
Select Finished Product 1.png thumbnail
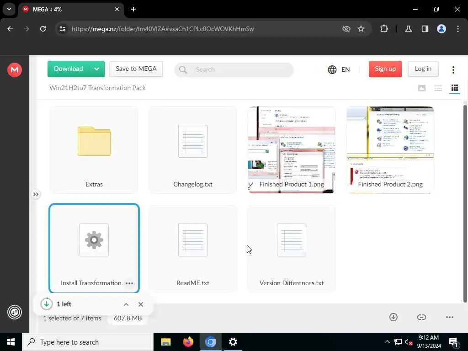point(292,150)
